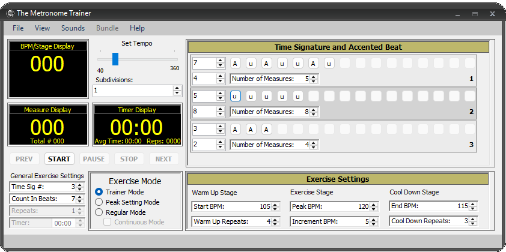Open the File menu
Screen dimensions: 506x252
point(18,28)
